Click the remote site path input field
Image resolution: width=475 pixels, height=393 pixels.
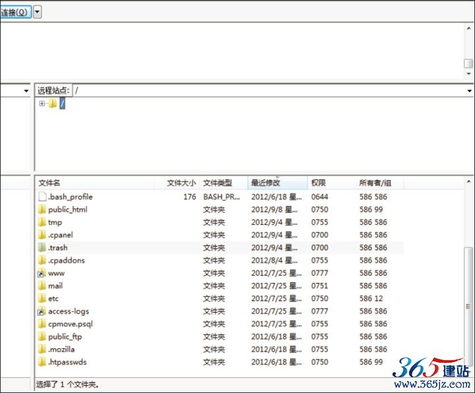pyautogui.click(x=270, y=90)
